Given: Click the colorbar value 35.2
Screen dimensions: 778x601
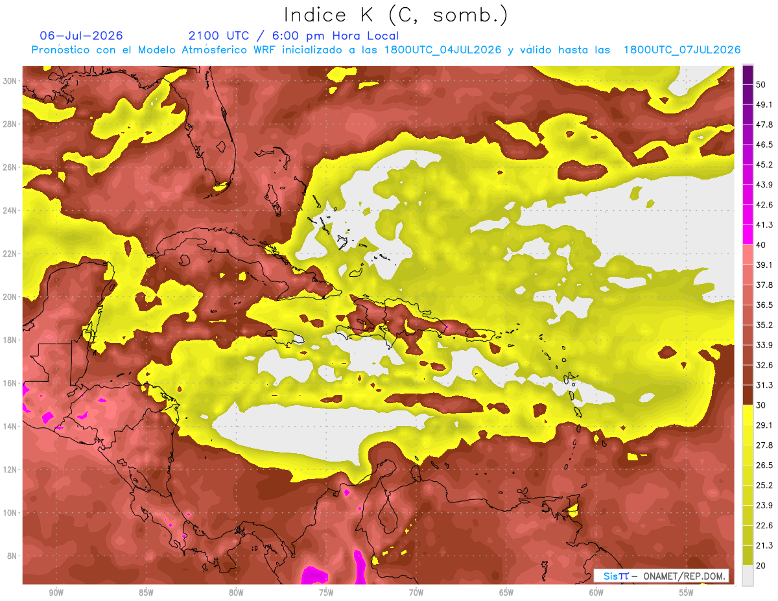Looking at the screenshot, I should (x=764, y=325).
